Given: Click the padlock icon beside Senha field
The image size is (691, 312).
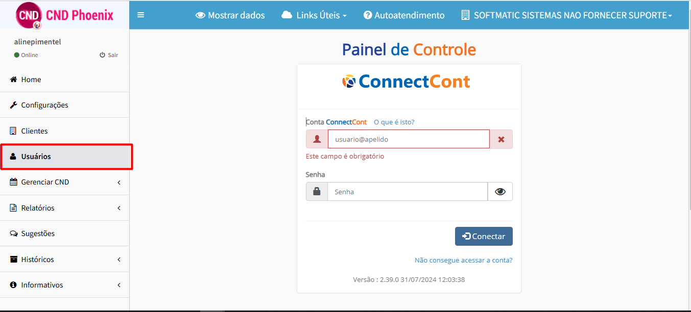Looking at the screenshot, I should (317, 192).
